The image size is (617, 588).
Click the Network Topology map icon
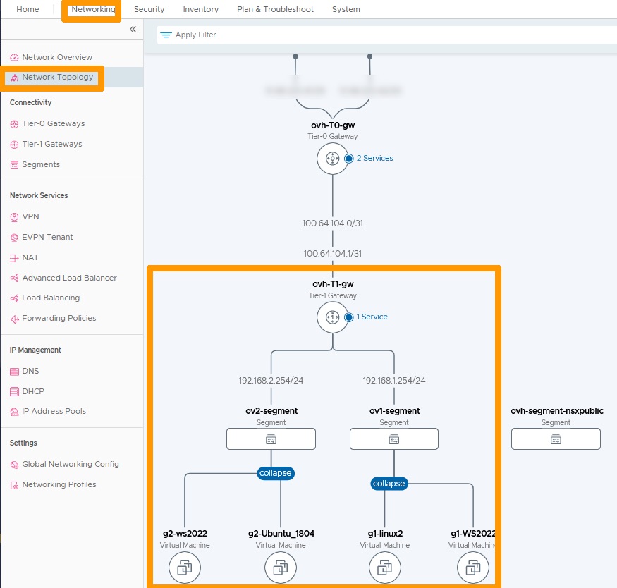[x=15, y=77]
